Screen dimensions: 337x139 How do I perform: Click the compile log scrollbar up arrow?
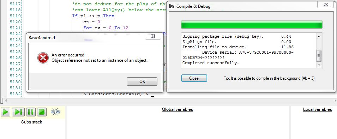click(x=319, y=37)
